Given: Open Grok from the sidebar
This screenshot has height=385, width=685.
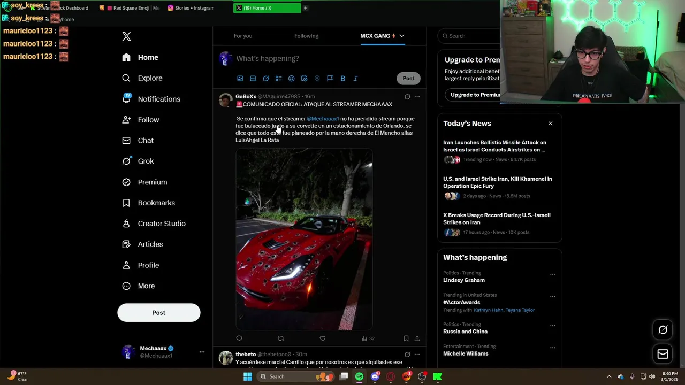Looking at the screenshot, I should [138, 161].
